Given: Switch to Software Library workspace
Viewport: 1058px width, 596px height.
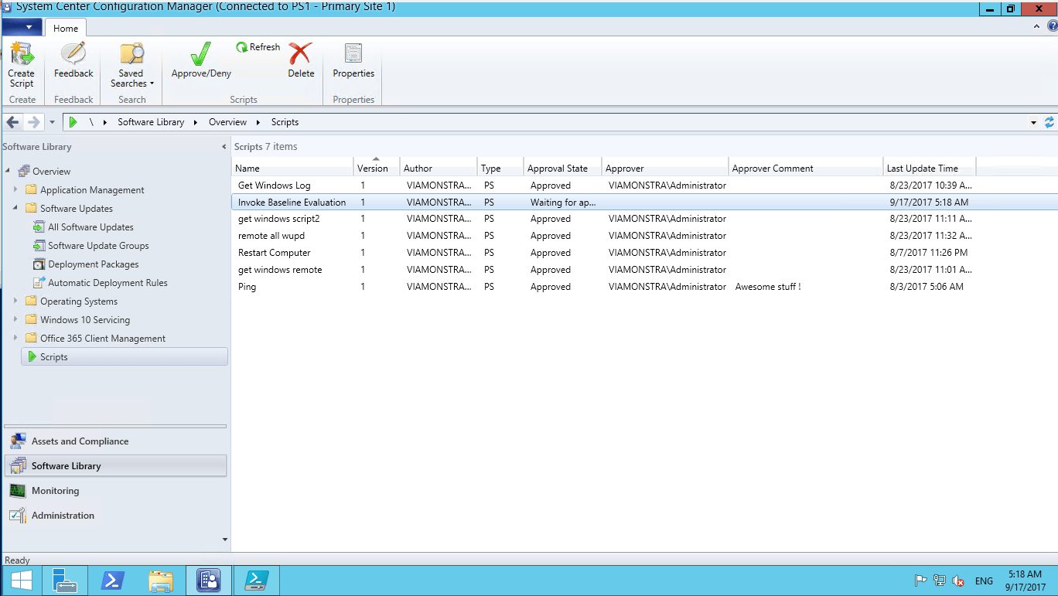Looking at the screenshot, I should (x=115, y=465).
